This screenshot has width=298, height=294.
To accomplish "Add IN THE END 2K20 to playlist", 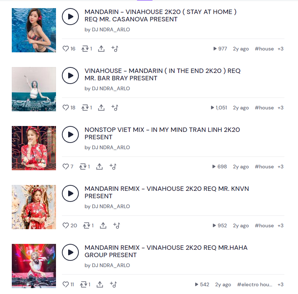I will (115, 108).
